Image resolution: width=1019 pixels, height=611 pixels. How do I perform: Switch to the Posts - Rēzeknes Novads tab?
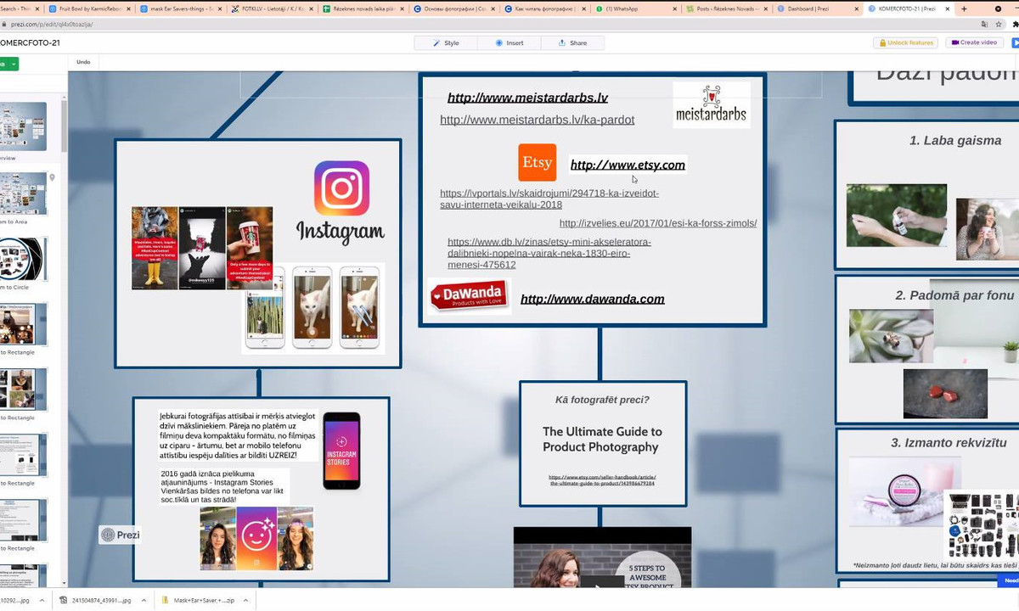coord(729,8)
